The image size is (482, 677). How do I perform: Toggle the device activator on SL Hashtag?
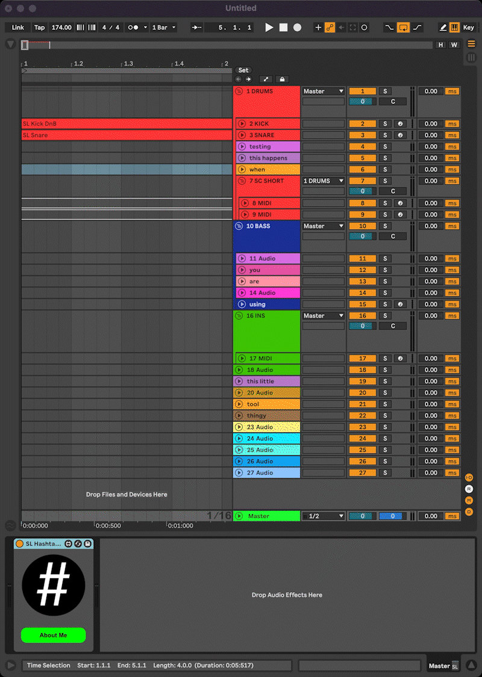pos(20,544)
